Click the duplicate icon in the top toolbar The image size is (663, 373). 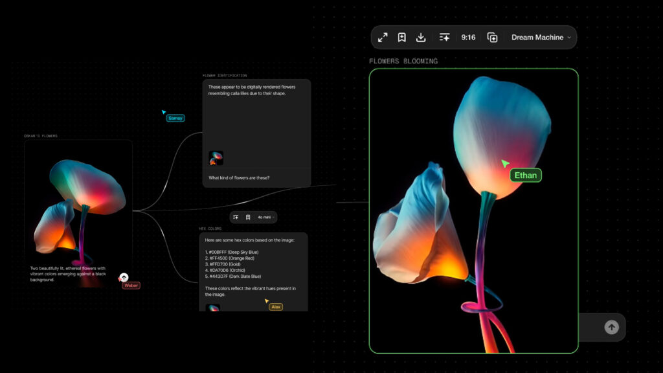[x=492, y=38]
